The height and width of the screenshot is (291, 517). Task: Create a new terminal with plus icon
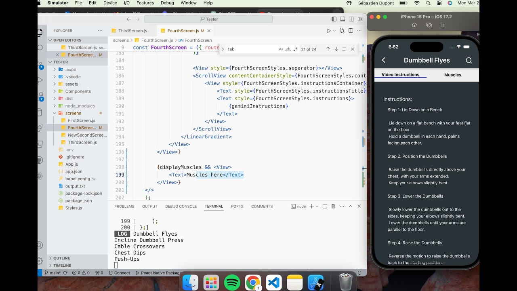[311, 206]
